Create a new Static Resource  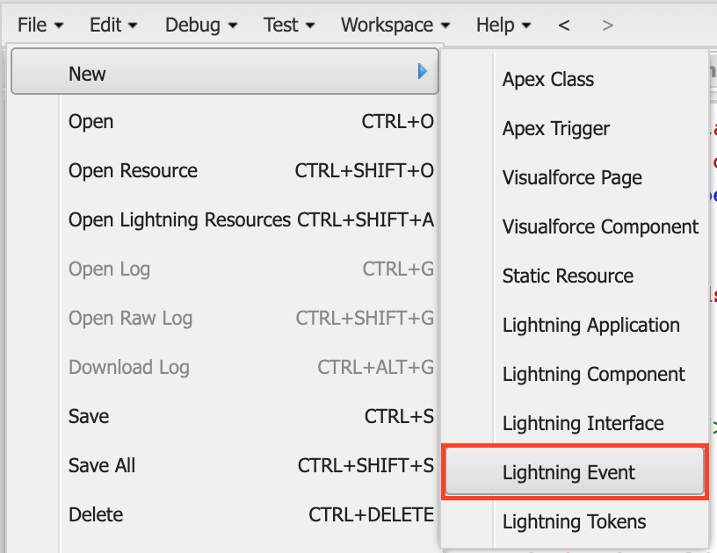[x=568, y=276]
